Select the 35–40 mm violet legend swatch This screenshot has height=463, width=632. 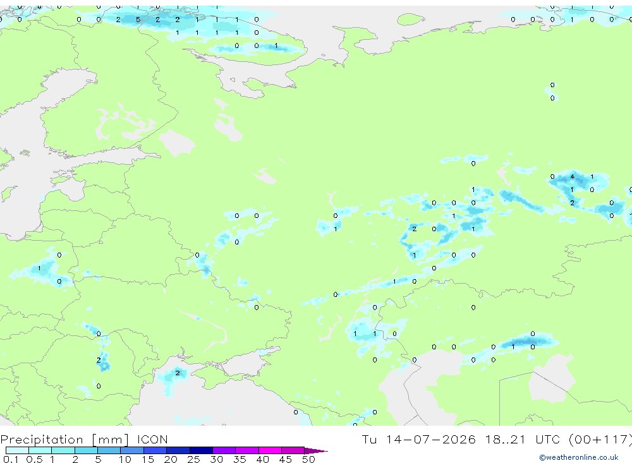tap(247, 450)
